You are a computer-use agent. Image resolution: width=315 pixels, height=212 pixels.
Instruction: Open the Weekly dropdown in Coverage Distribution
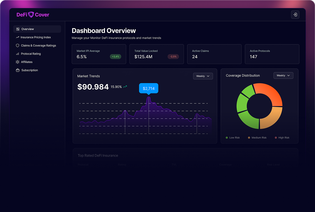click(283, 75)
